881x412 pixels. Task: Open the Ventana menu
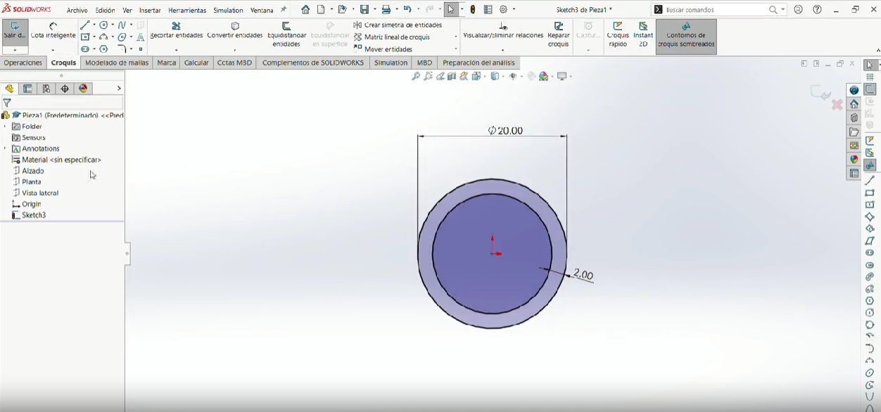pyautogui.click(x=262, y=11)
